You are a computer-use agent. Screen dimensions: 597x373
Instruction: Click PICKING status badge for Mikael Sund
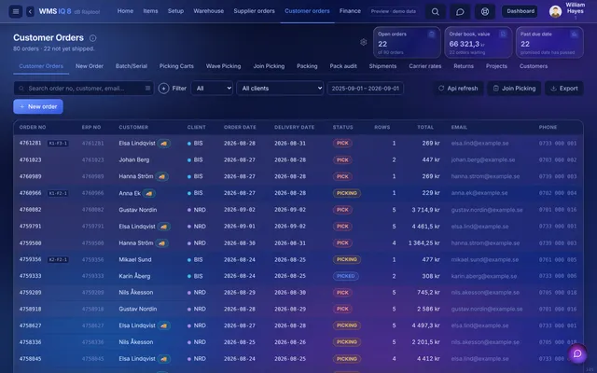(x=347, y=260)
